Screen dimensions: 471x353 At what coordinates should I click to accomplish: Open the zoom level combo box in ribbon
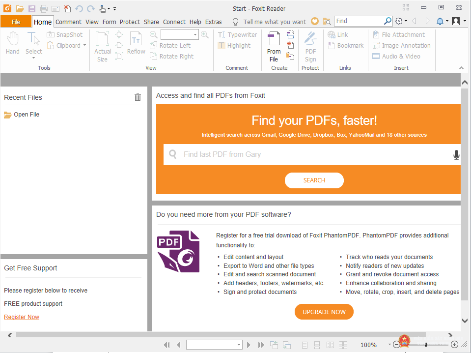pyautogui.click(x=179, y=34)
